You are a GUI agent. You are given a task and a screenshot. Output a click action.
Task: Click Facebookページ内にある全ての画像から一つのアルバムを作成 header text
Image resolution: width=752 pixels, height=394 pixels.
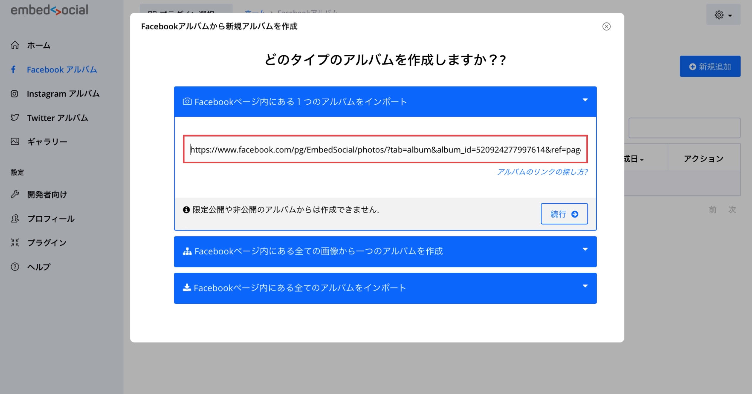(x=319, y=251)
